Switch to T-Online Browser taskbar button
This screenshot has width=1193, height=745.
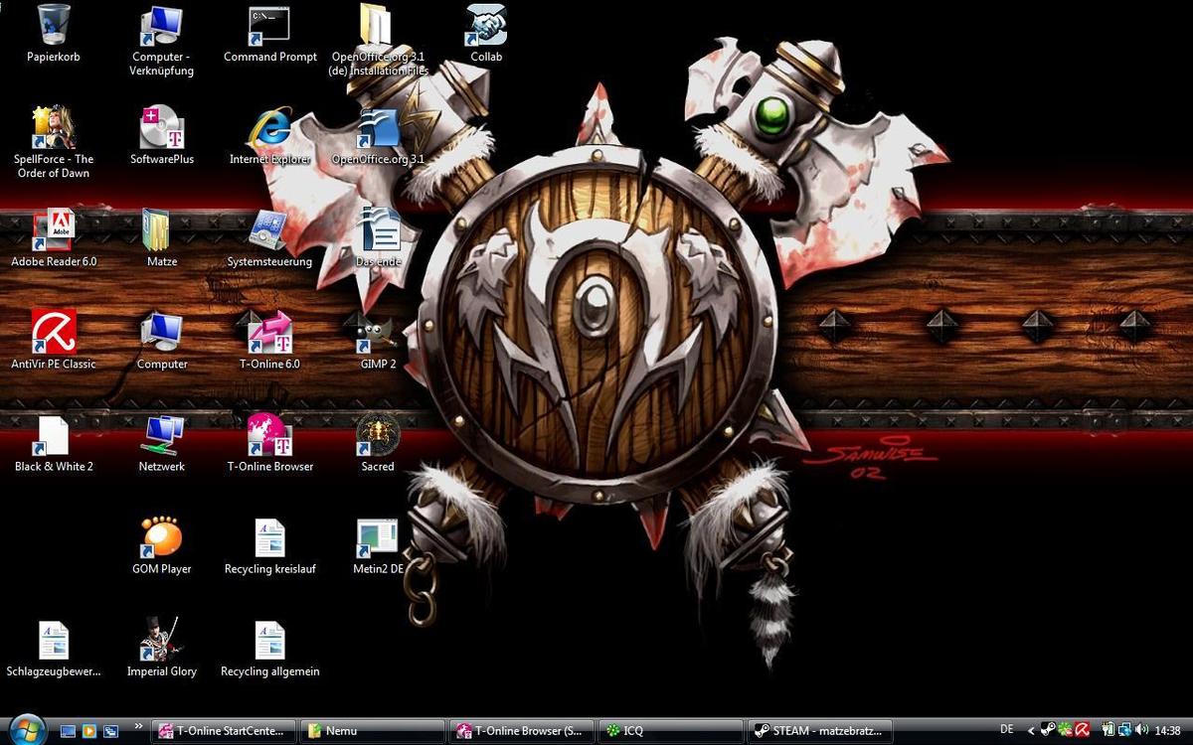[x=522, y=731]
